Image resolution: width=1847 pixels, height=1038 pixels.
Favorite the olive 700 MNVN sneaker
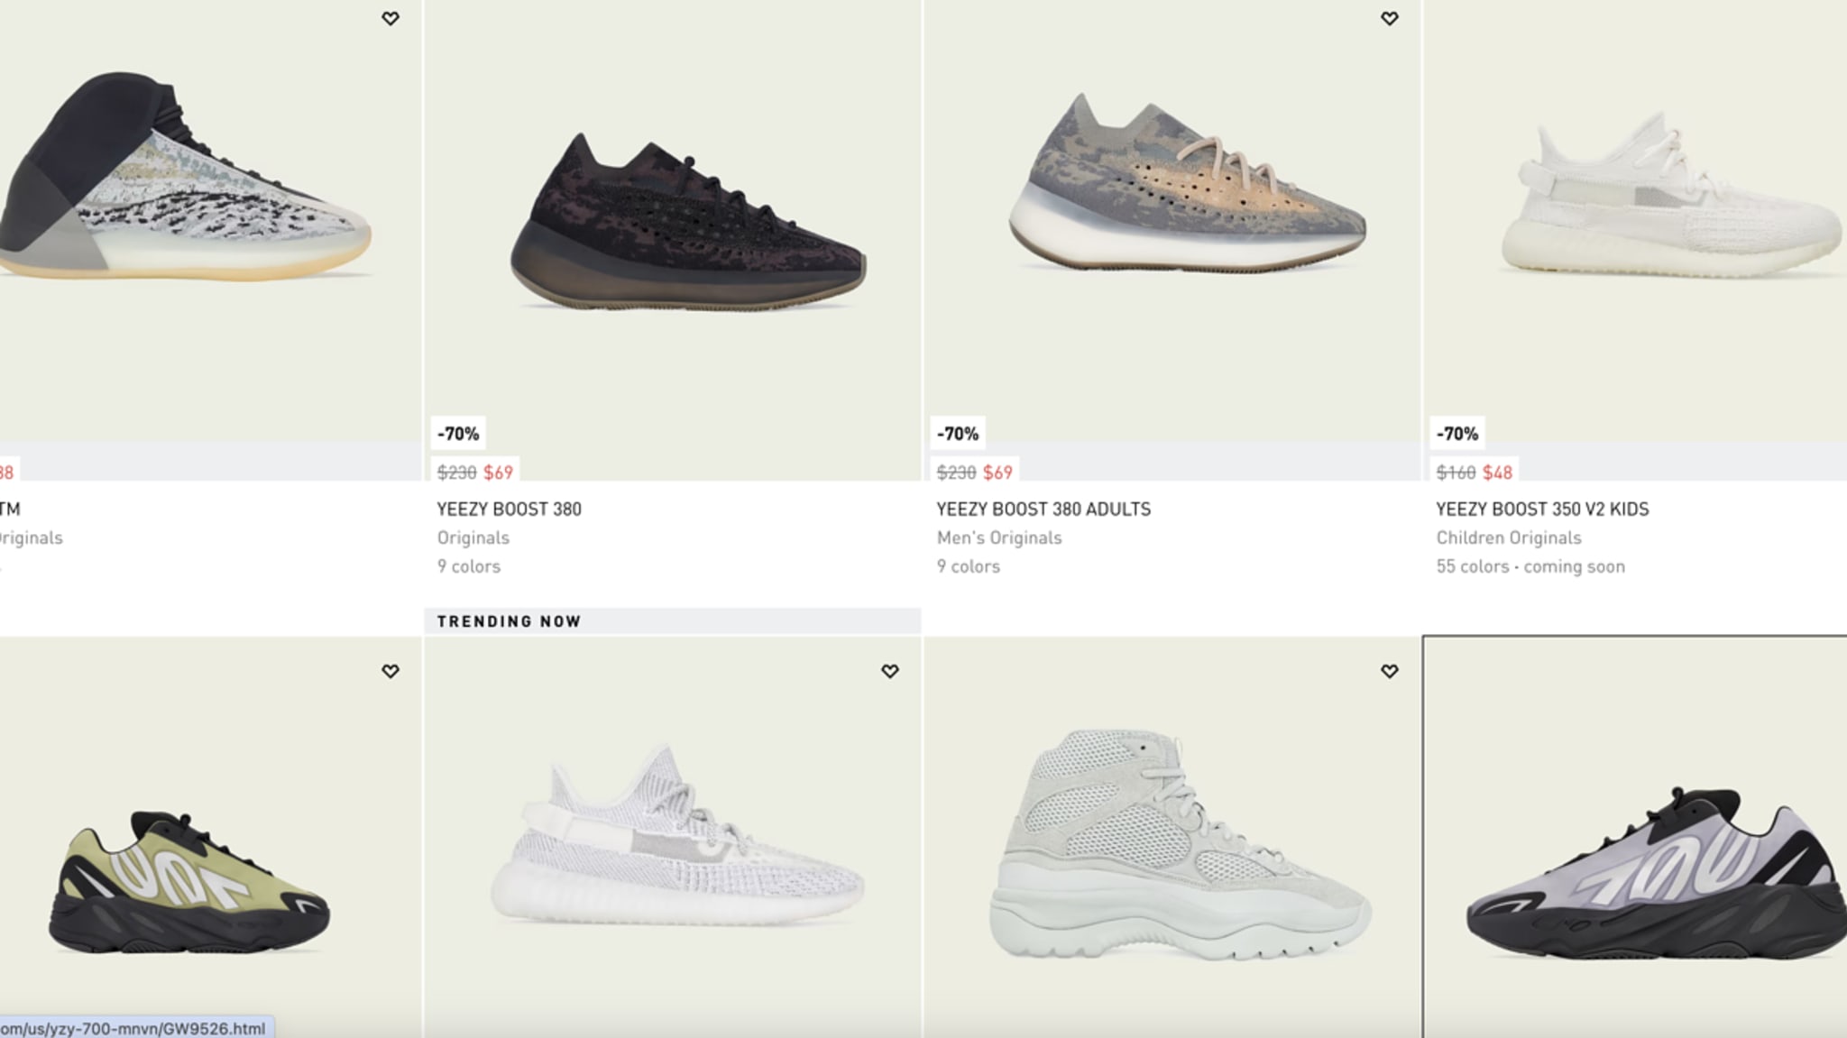coord(391,671)
